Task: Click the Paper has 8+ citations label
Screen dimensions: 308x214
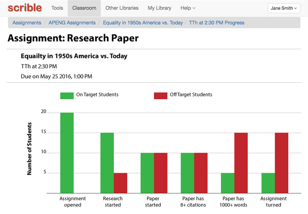Action: [x=193, y=202]
